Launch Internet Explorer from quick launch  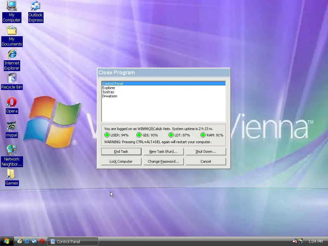pyautogui.click(x=27, y=241)
